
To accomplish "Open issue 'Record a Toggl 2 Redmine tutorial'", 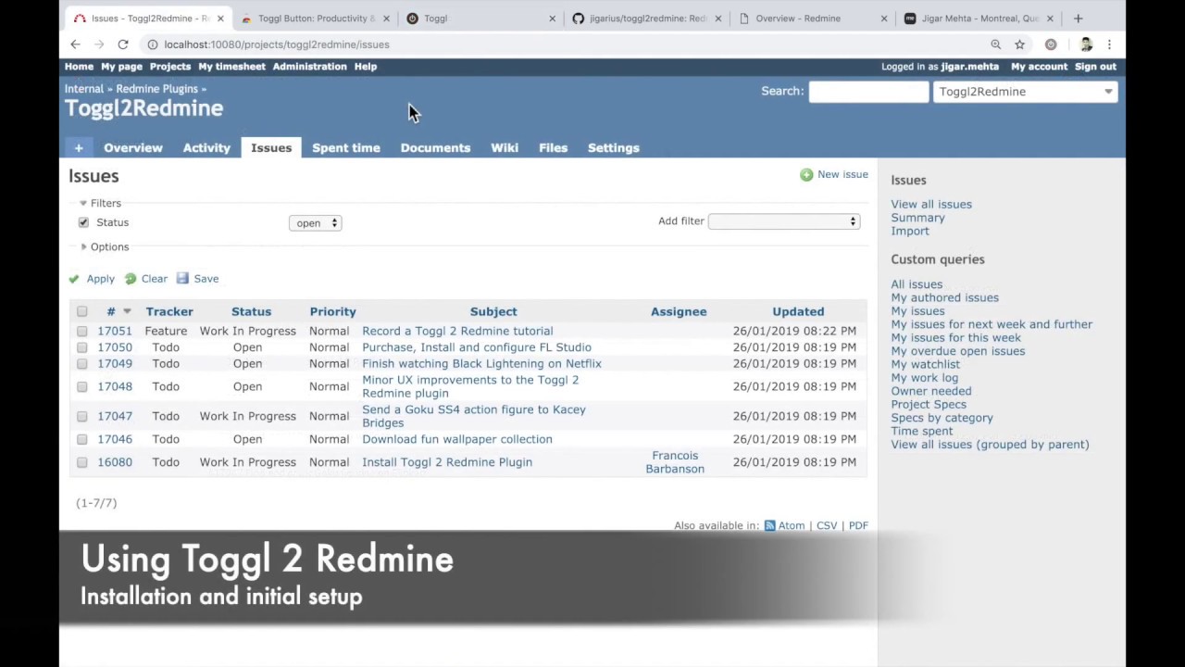I will [457, 331].
